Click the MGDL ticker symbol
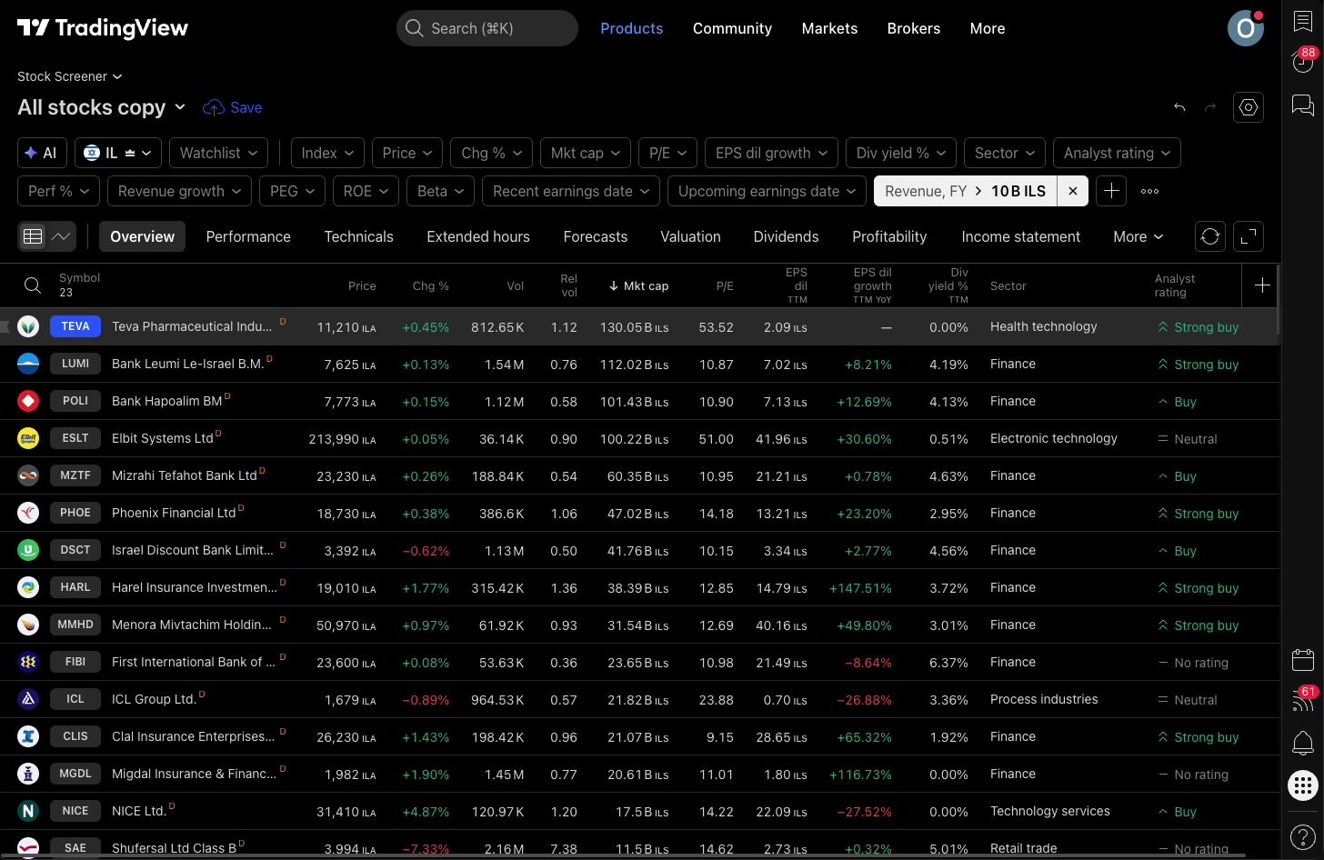This screenshot has height=860, width=1324. point(75,774)
